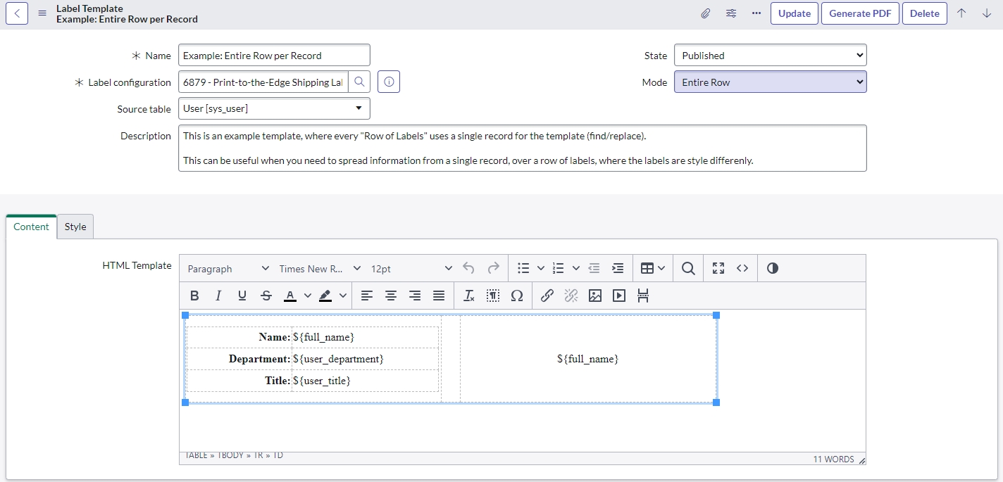Click the Label configuration lookup magnifier
The height and width of the screenshot is (482, 1003).
click(x=359, y=82)
